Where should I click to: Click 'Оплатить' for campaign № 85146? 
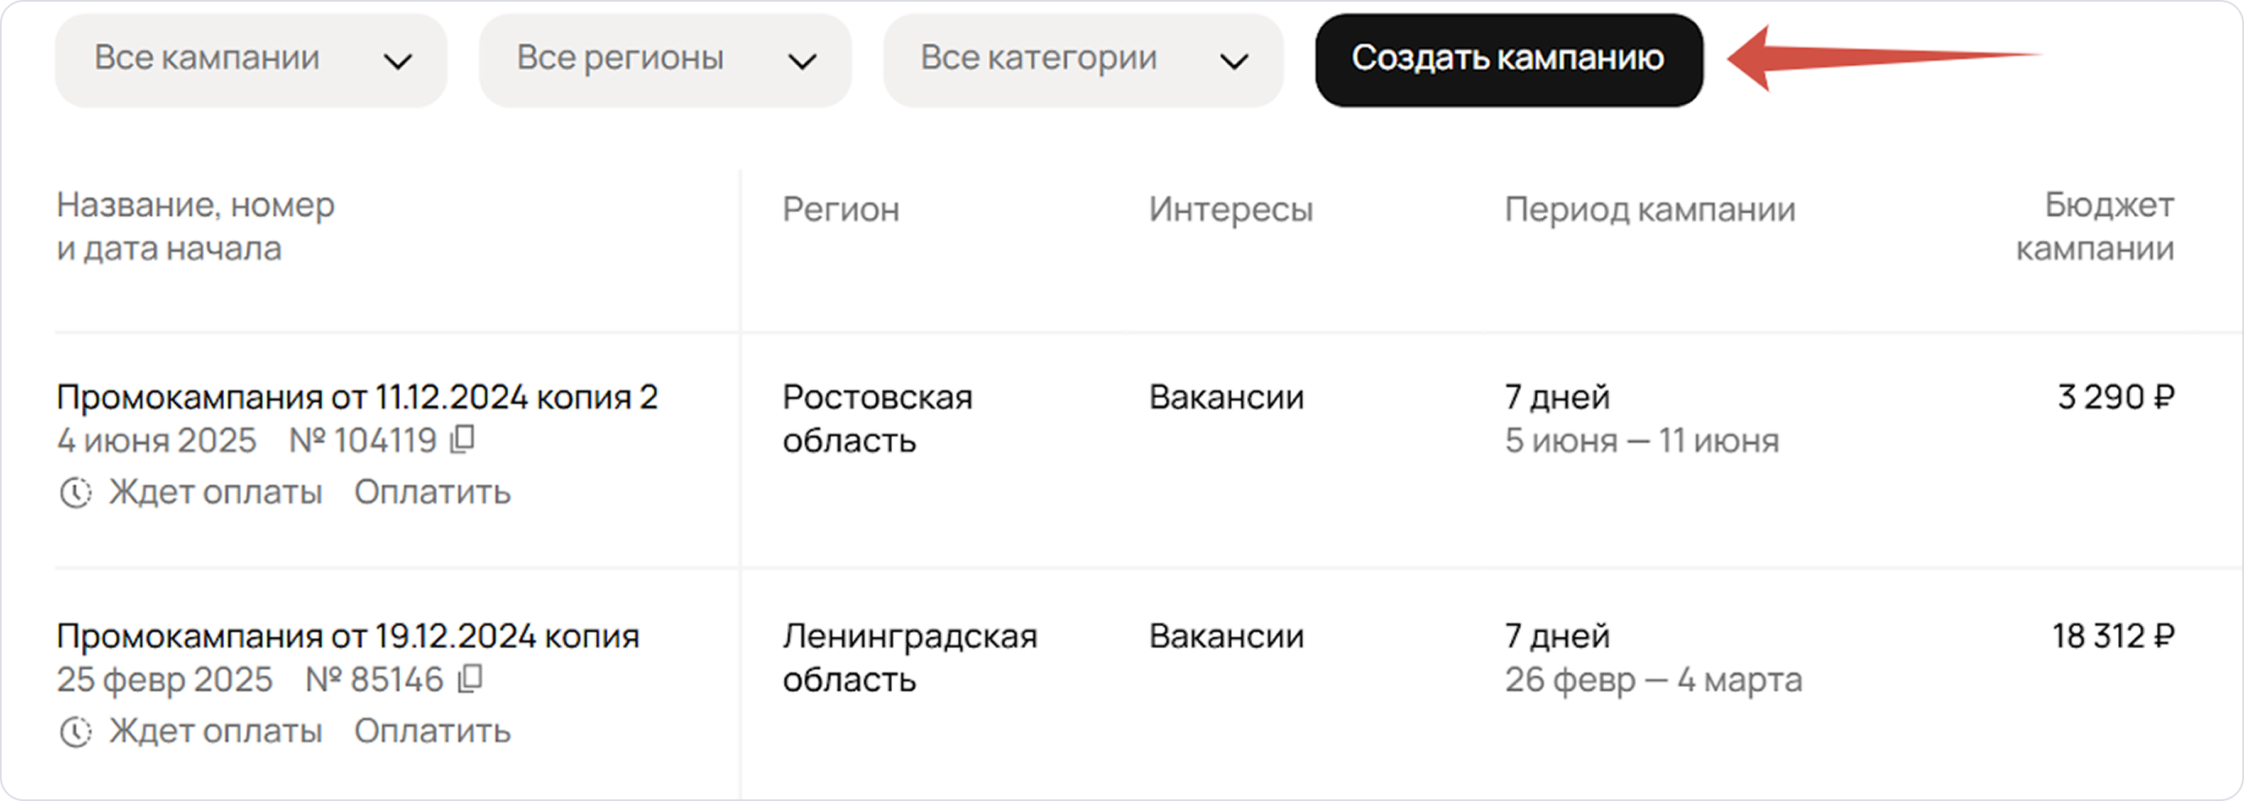tap(432, 732)
